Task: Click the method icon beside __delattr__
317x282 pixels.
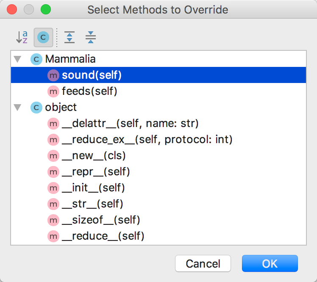Action: (53, 123)
